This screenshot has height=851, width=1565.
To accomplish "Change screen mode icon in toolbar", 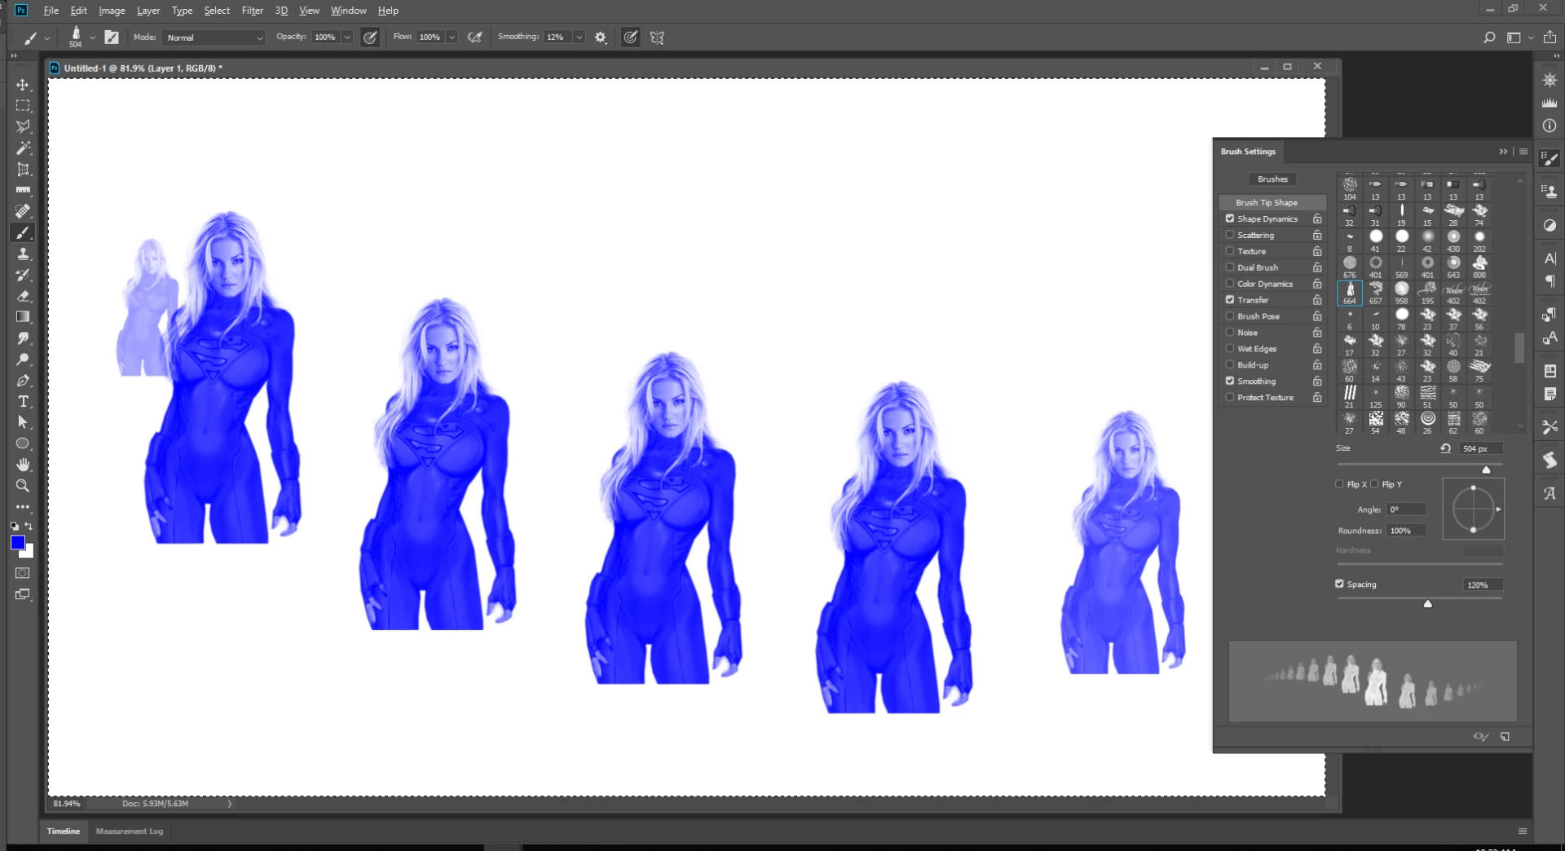I will pos(23,594).
